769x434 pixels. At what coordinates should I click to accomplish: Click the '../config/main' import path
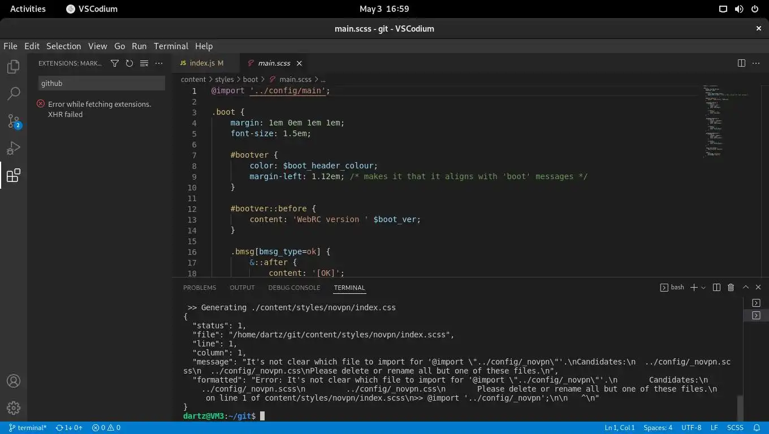click(x=287, y=90)
